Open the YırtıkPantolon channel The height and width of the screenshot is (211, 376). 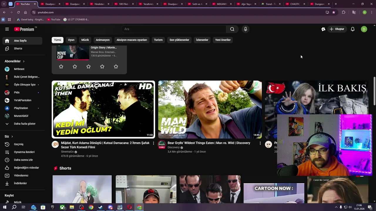pos(22,100)
